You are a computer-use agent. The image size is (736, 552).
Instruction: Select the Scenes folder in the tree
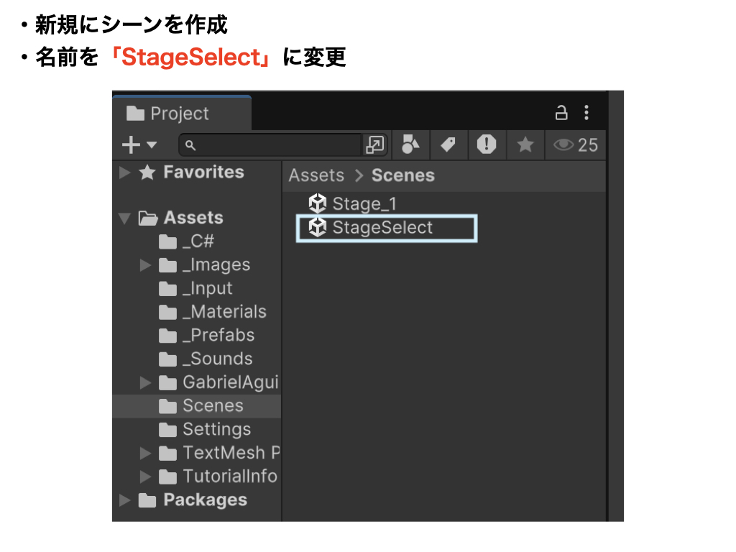(212, 406)
